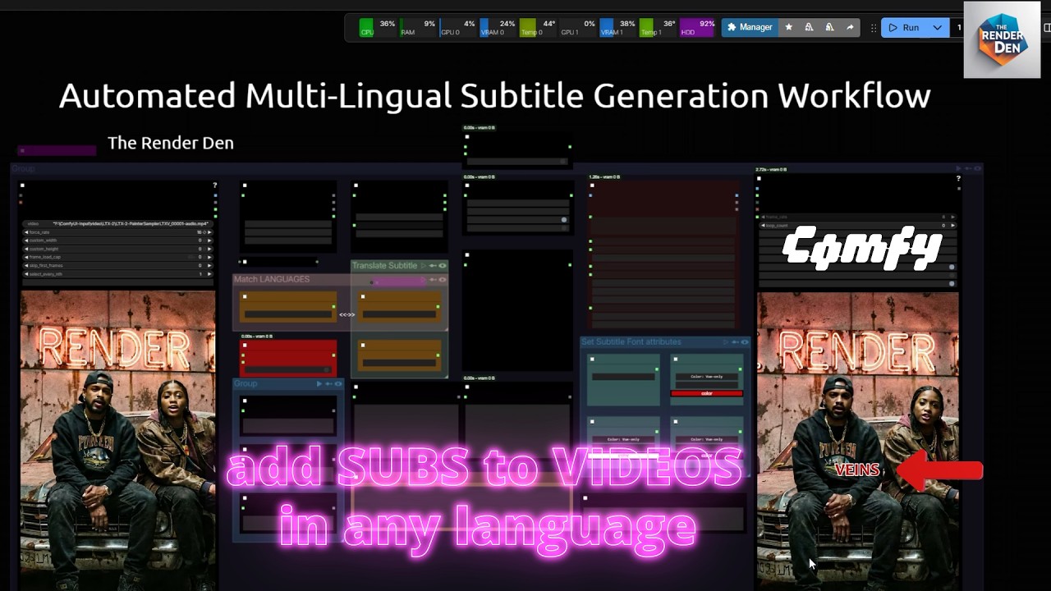Click the video file path field
The image size is (1051, 591).
tap(117, 223)
